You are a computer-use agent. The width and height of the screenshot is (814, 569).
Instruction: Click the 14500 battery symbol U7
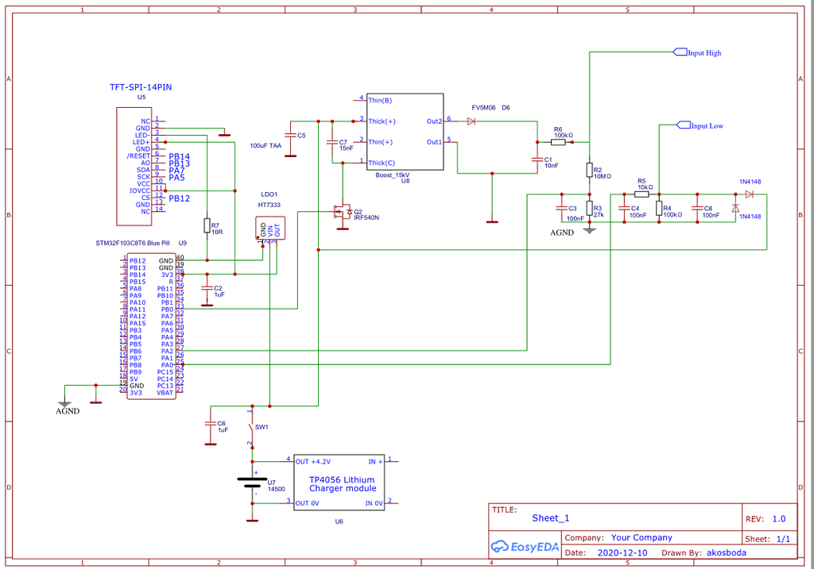[x=252, y=482]
